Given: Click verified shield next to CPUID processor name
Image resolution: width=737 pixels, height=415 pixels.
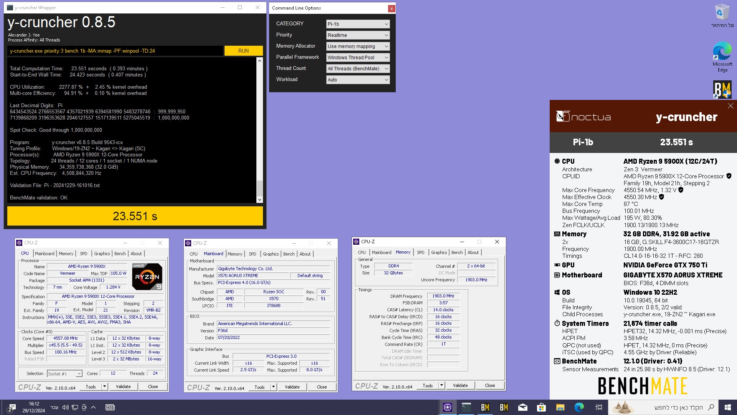Looking at the screenshot, I should [729, 176].
